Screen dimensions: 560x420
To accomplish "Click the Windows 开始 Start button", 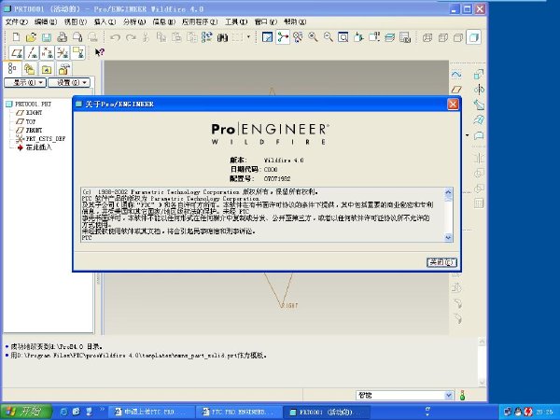I will 26,412.
